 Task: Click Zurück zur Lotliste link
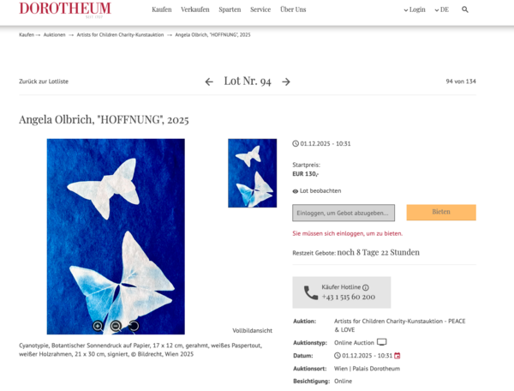coord(44,81)
